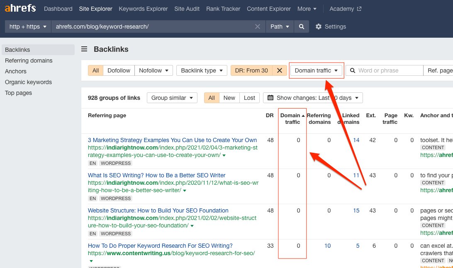Viewport: 453px width, 268px height.
Task: Click the Ahrefs logo
Action: (x=20, y=8)
